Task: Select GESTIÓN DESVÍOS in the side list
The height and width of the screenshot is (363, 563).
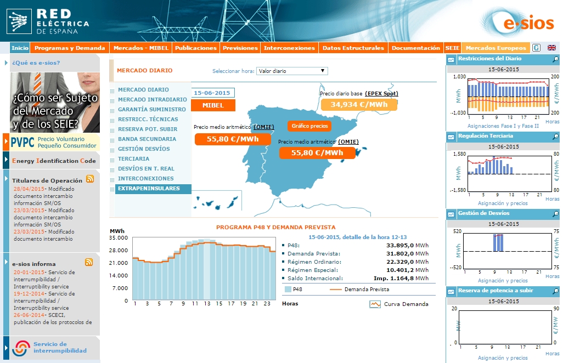Action: tap(144, 149)
